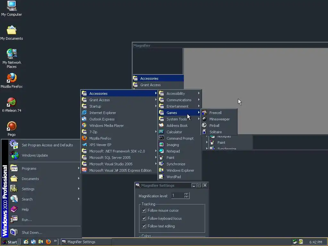The height and width of the screenshot is (246, 328).
Task: Select the My Documents desktop icon
Action: coord(12,33)
